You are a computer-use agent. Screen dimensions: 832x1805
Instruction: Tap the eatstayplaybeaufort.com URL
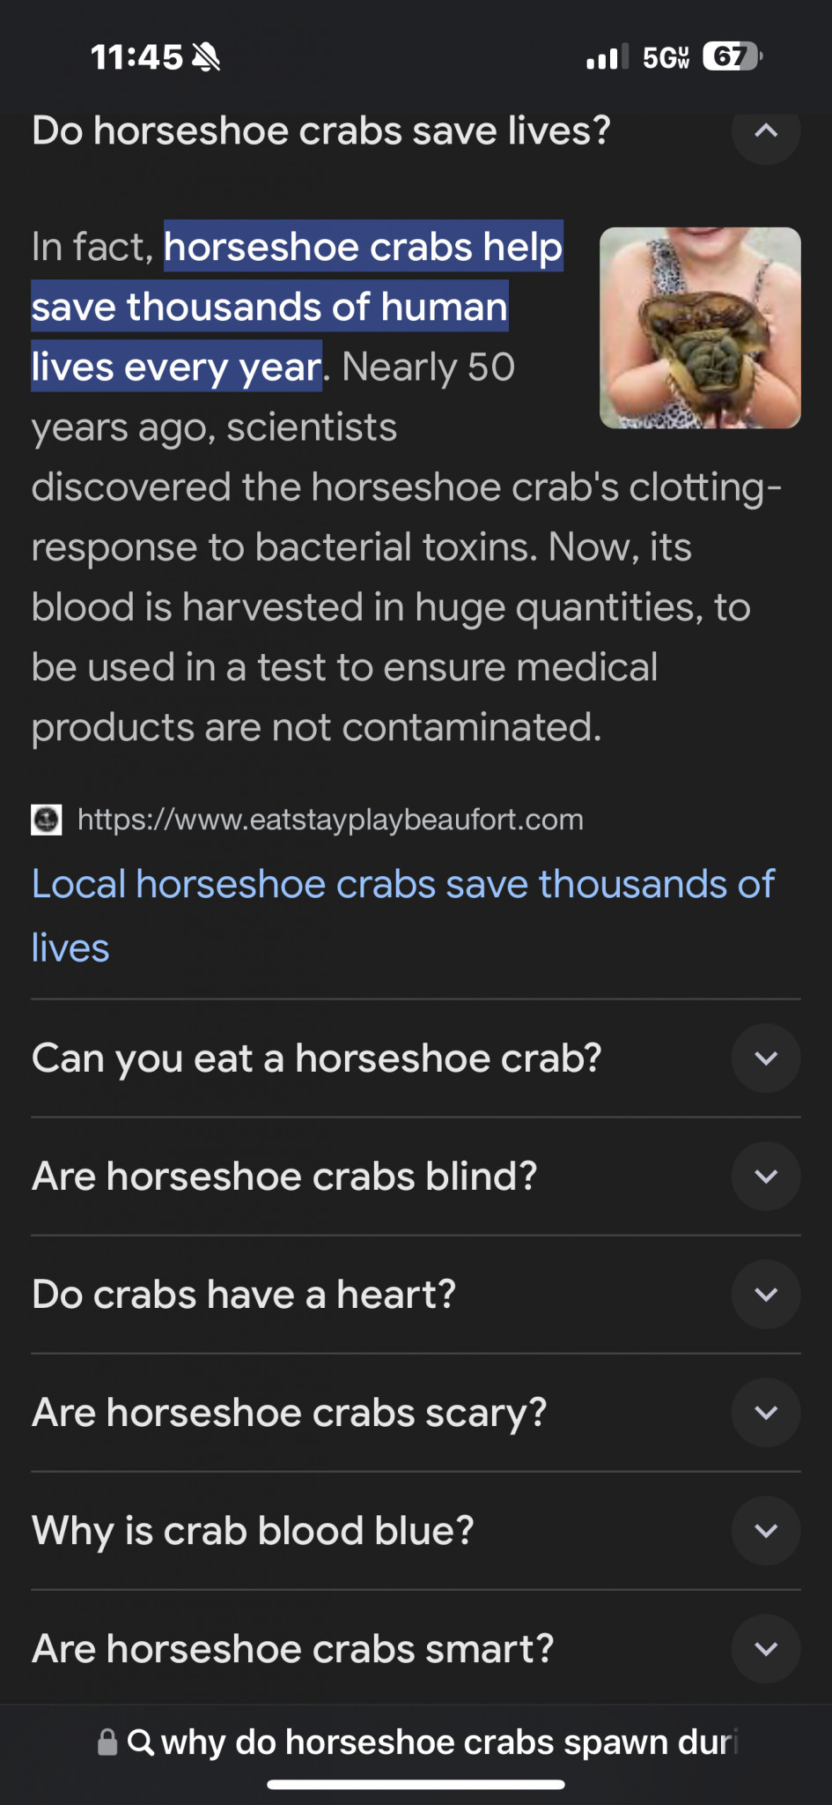330,820
